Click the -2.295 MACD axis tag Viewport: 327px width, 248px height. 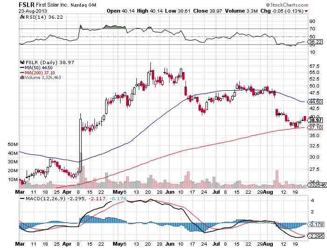[316, 236]
